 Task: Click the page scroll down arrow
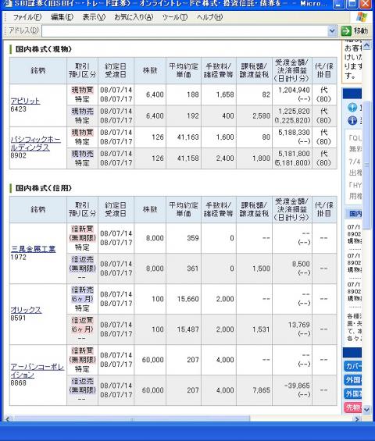[x=366, y=410]
